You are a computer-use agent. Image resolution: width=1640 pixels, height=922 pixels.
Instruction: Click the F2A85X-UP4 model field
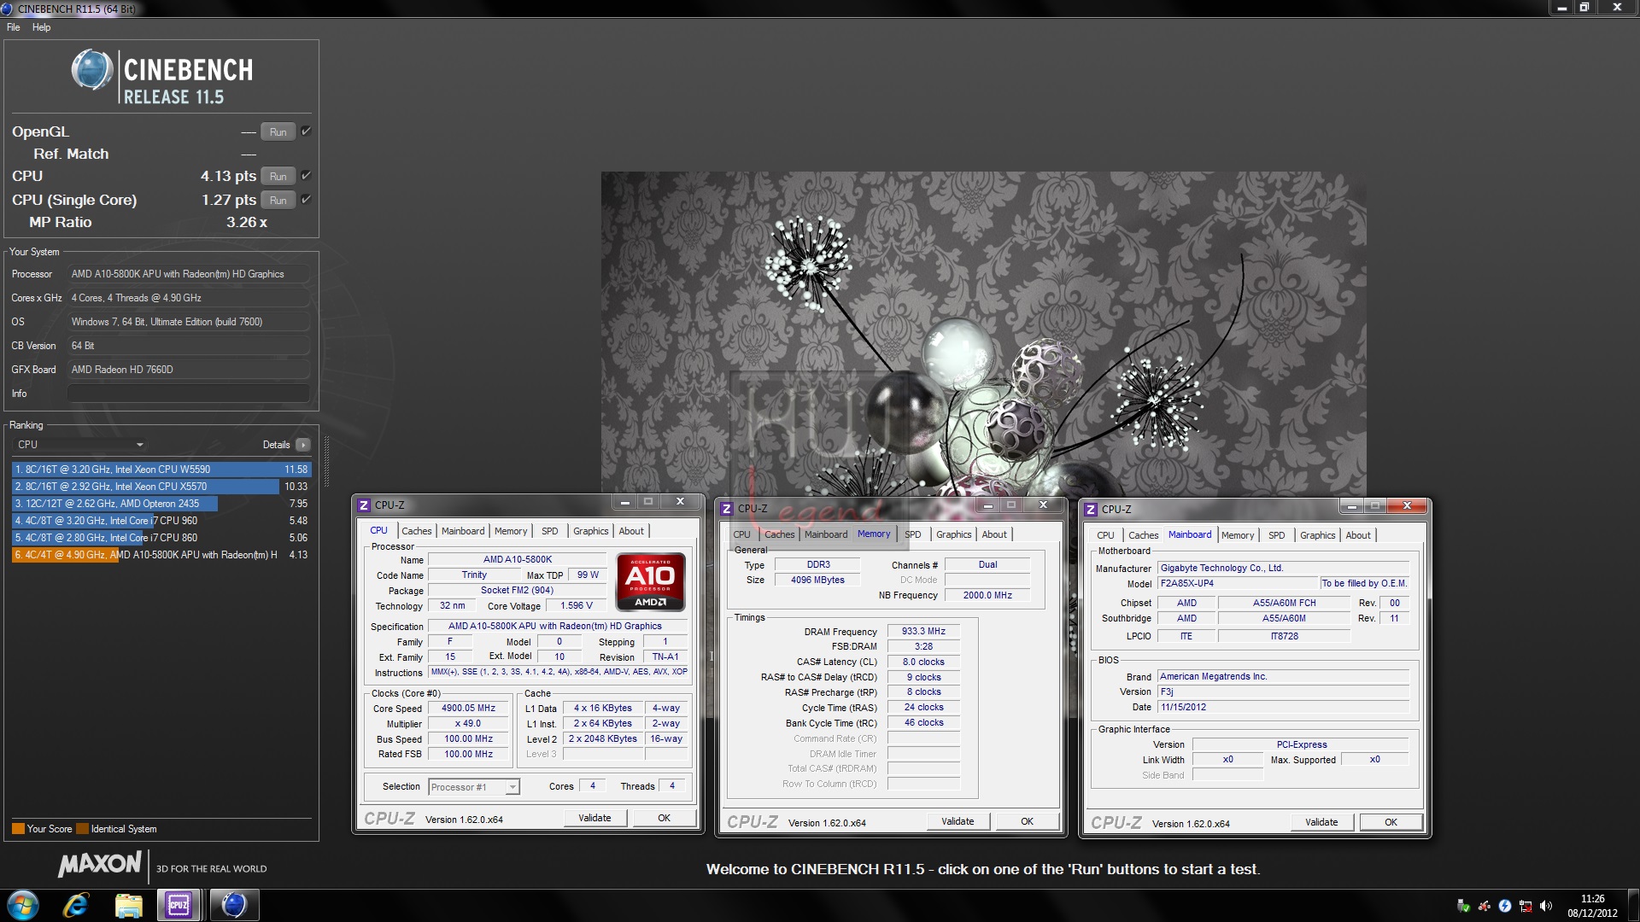(x=1239, y=584)
